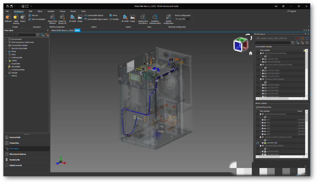The height and width of the screenshot is (183, 317).
Task: Click the Search box in the ribbon
Action: point(292,11)
